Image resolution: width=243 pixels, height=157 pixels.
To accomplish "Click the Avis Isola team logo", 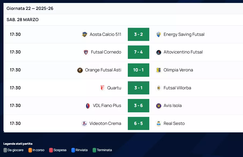I will point(159,106).
